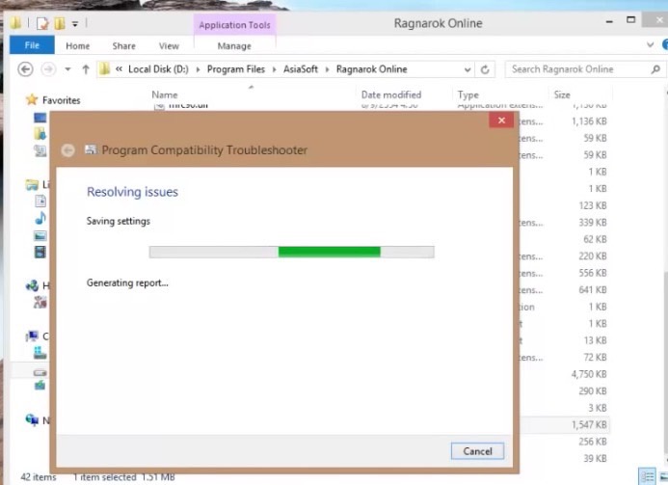This screenshot has width=668, height=485.
Task: Click the troubleshooter back arrow
Action: point(67,150)
